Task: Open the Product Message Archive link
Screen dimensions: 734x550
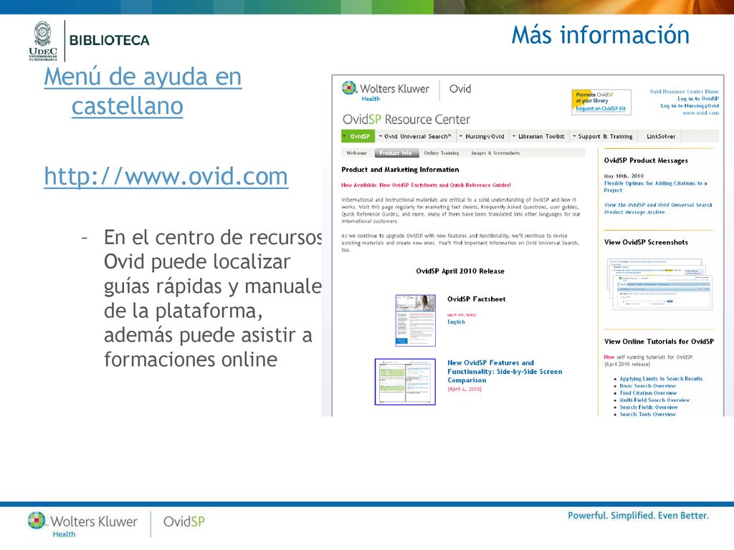Action: pyautogui.click(x=658, y=208)
